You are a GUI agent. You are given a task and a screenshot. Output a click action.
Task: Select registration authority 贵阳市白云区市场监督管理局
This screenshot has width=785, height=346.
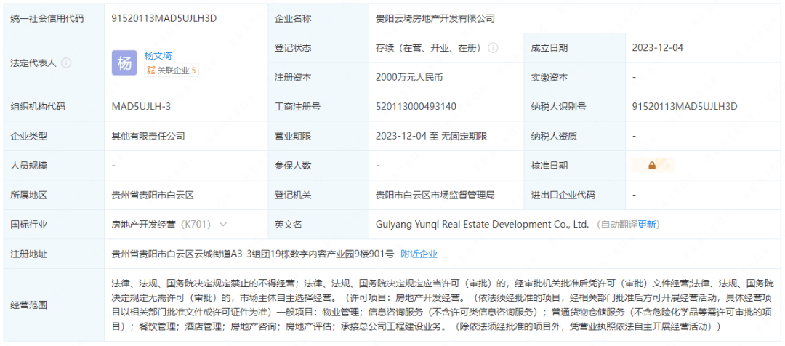point(435,196)
